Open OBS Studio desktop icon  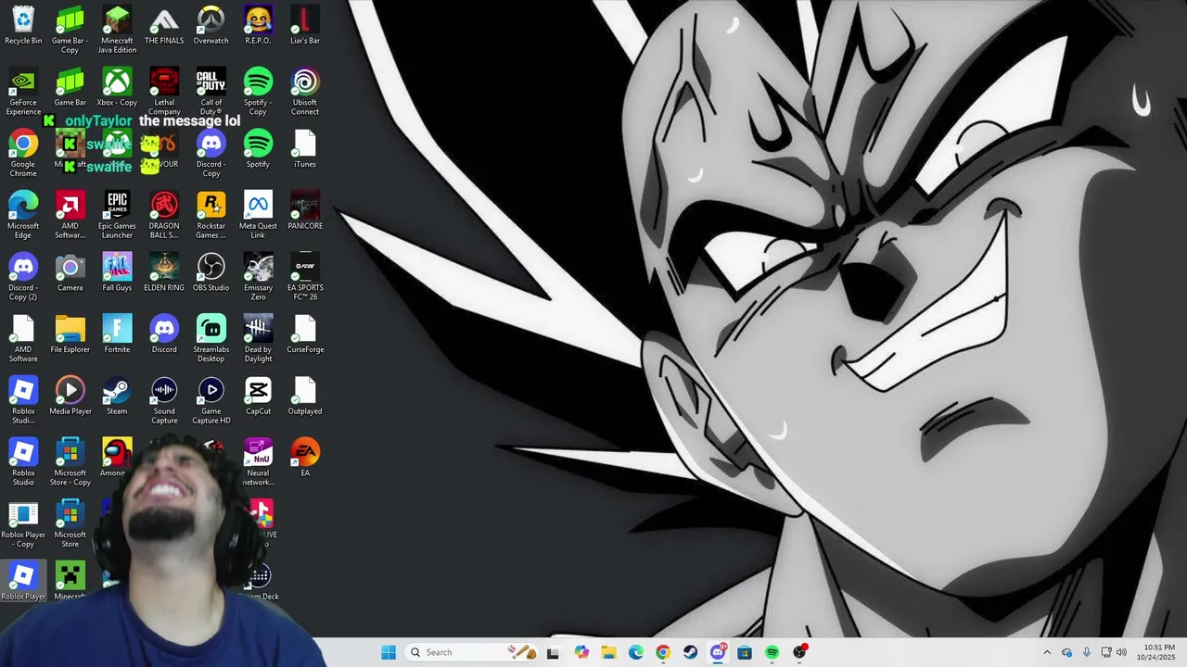click(x=211, y=272)
